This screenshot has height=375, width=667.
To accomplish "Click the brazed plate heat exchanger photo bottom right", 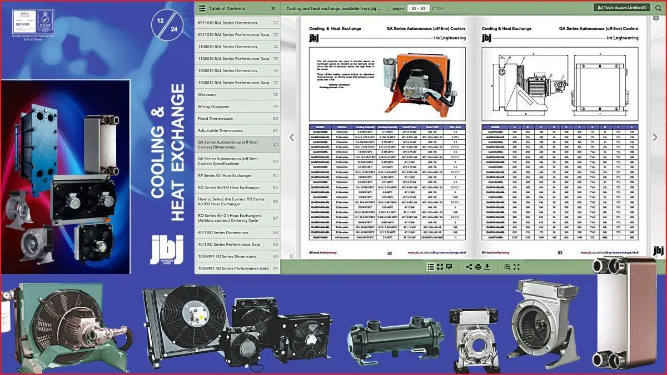I will click(x=624, y=315).
